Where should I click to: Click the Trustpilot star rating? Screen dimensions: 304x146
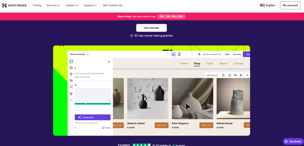coord(142,145)
